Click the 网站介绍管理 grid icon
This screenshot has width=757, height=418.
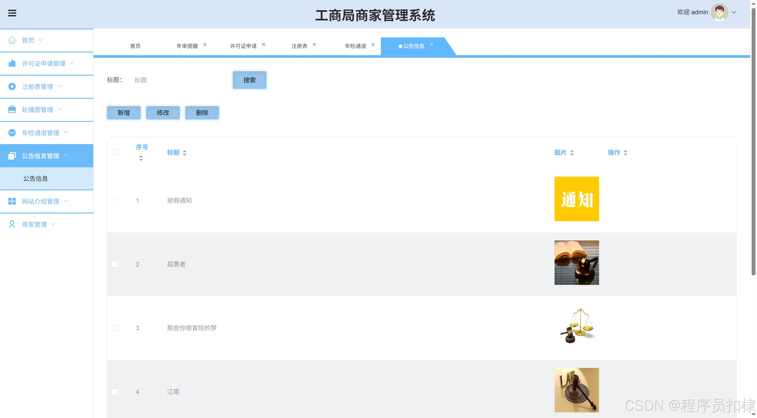click(x=12, y=201)
